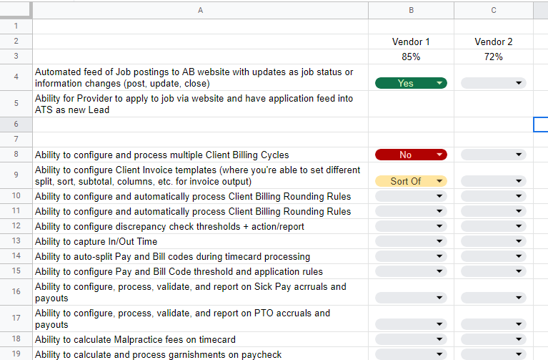Open Vendor 1 dropdown for capture In/Out Time

point(411,241)
